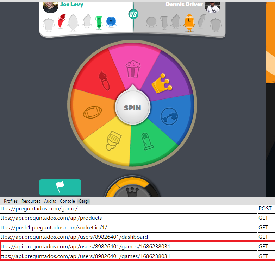Pick the orange football Sports wheel segment
275x261 pixels.
(x=92, y=113)
